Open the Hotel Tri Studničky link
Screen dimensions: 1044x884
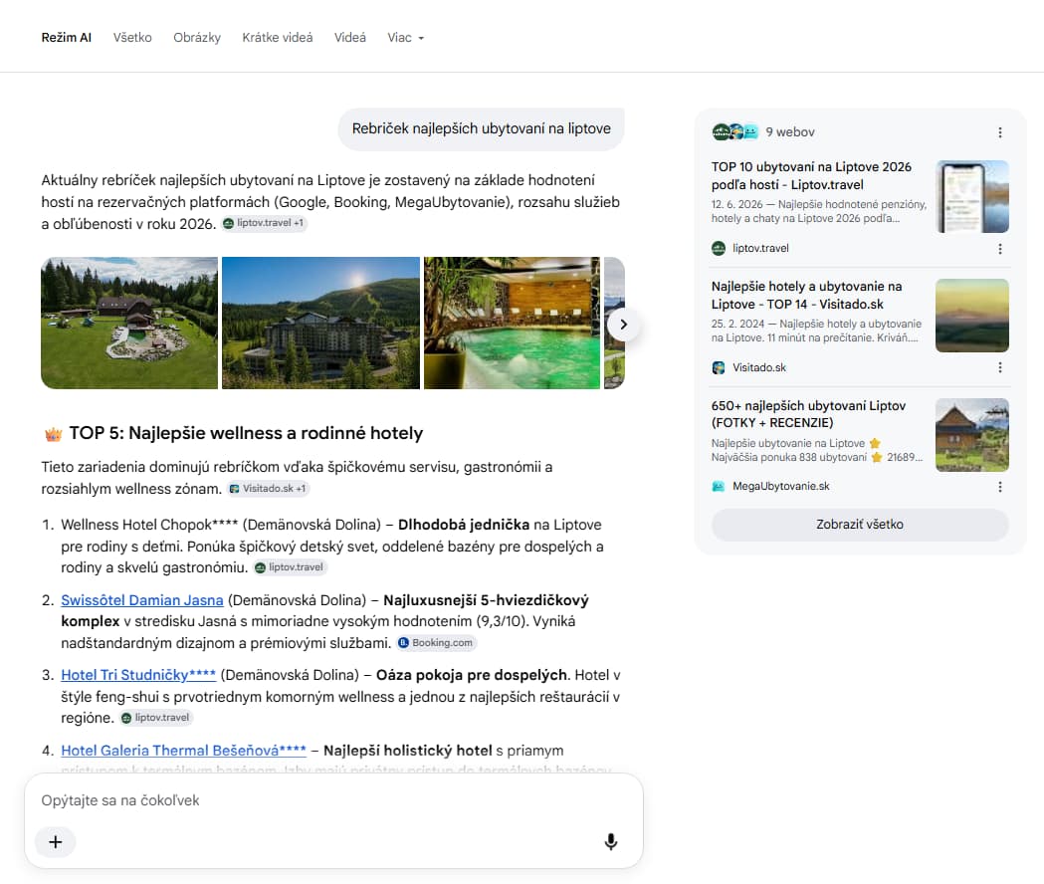pos(137,675)
